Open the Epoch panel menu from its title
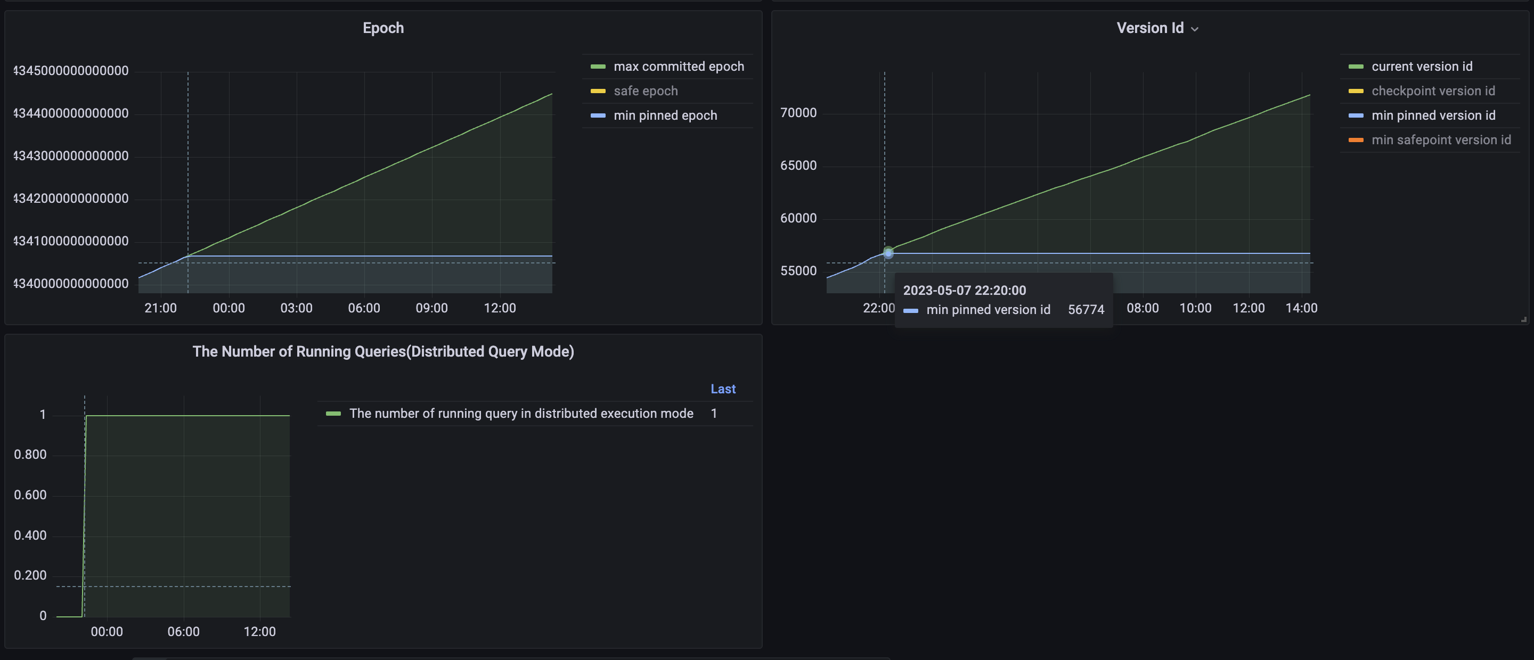This screenshot has width=1534, height=660. (x=383, y=27)
